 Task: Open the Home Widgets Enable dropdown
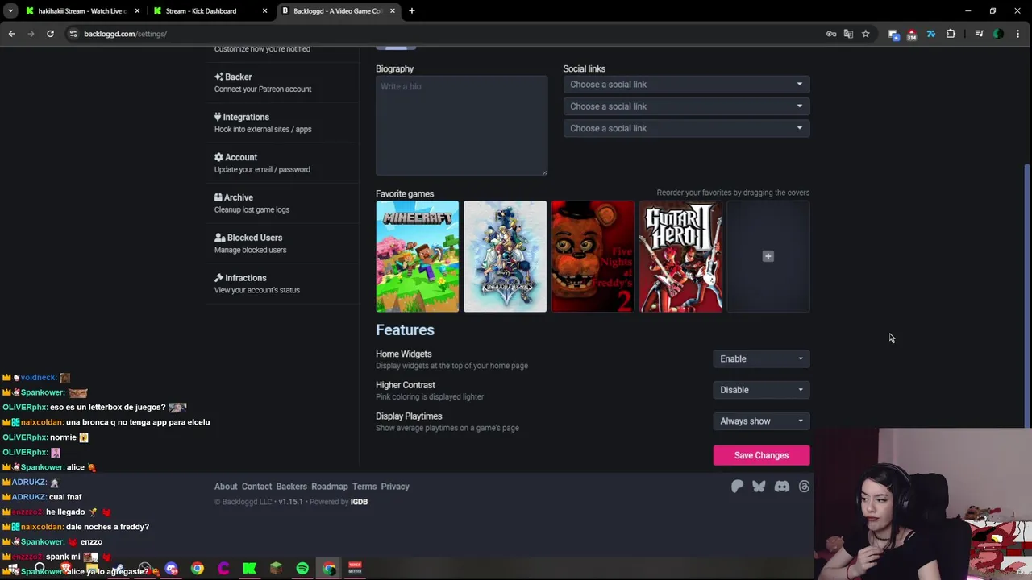tap(761, 358)
